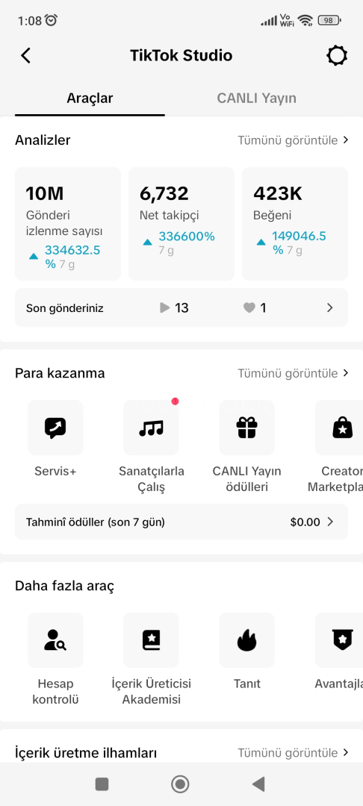This screenshot has height=806, width=363.
Task: Tap the Sanatçılarla Çalış music icon
Action: click(151, 428)
